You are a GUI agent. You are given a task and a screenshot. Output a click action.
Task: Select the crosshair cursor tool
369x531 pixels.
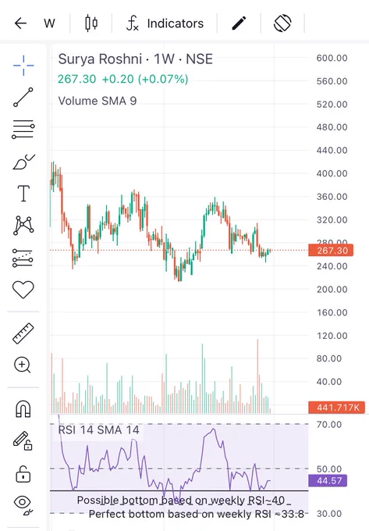23,65
